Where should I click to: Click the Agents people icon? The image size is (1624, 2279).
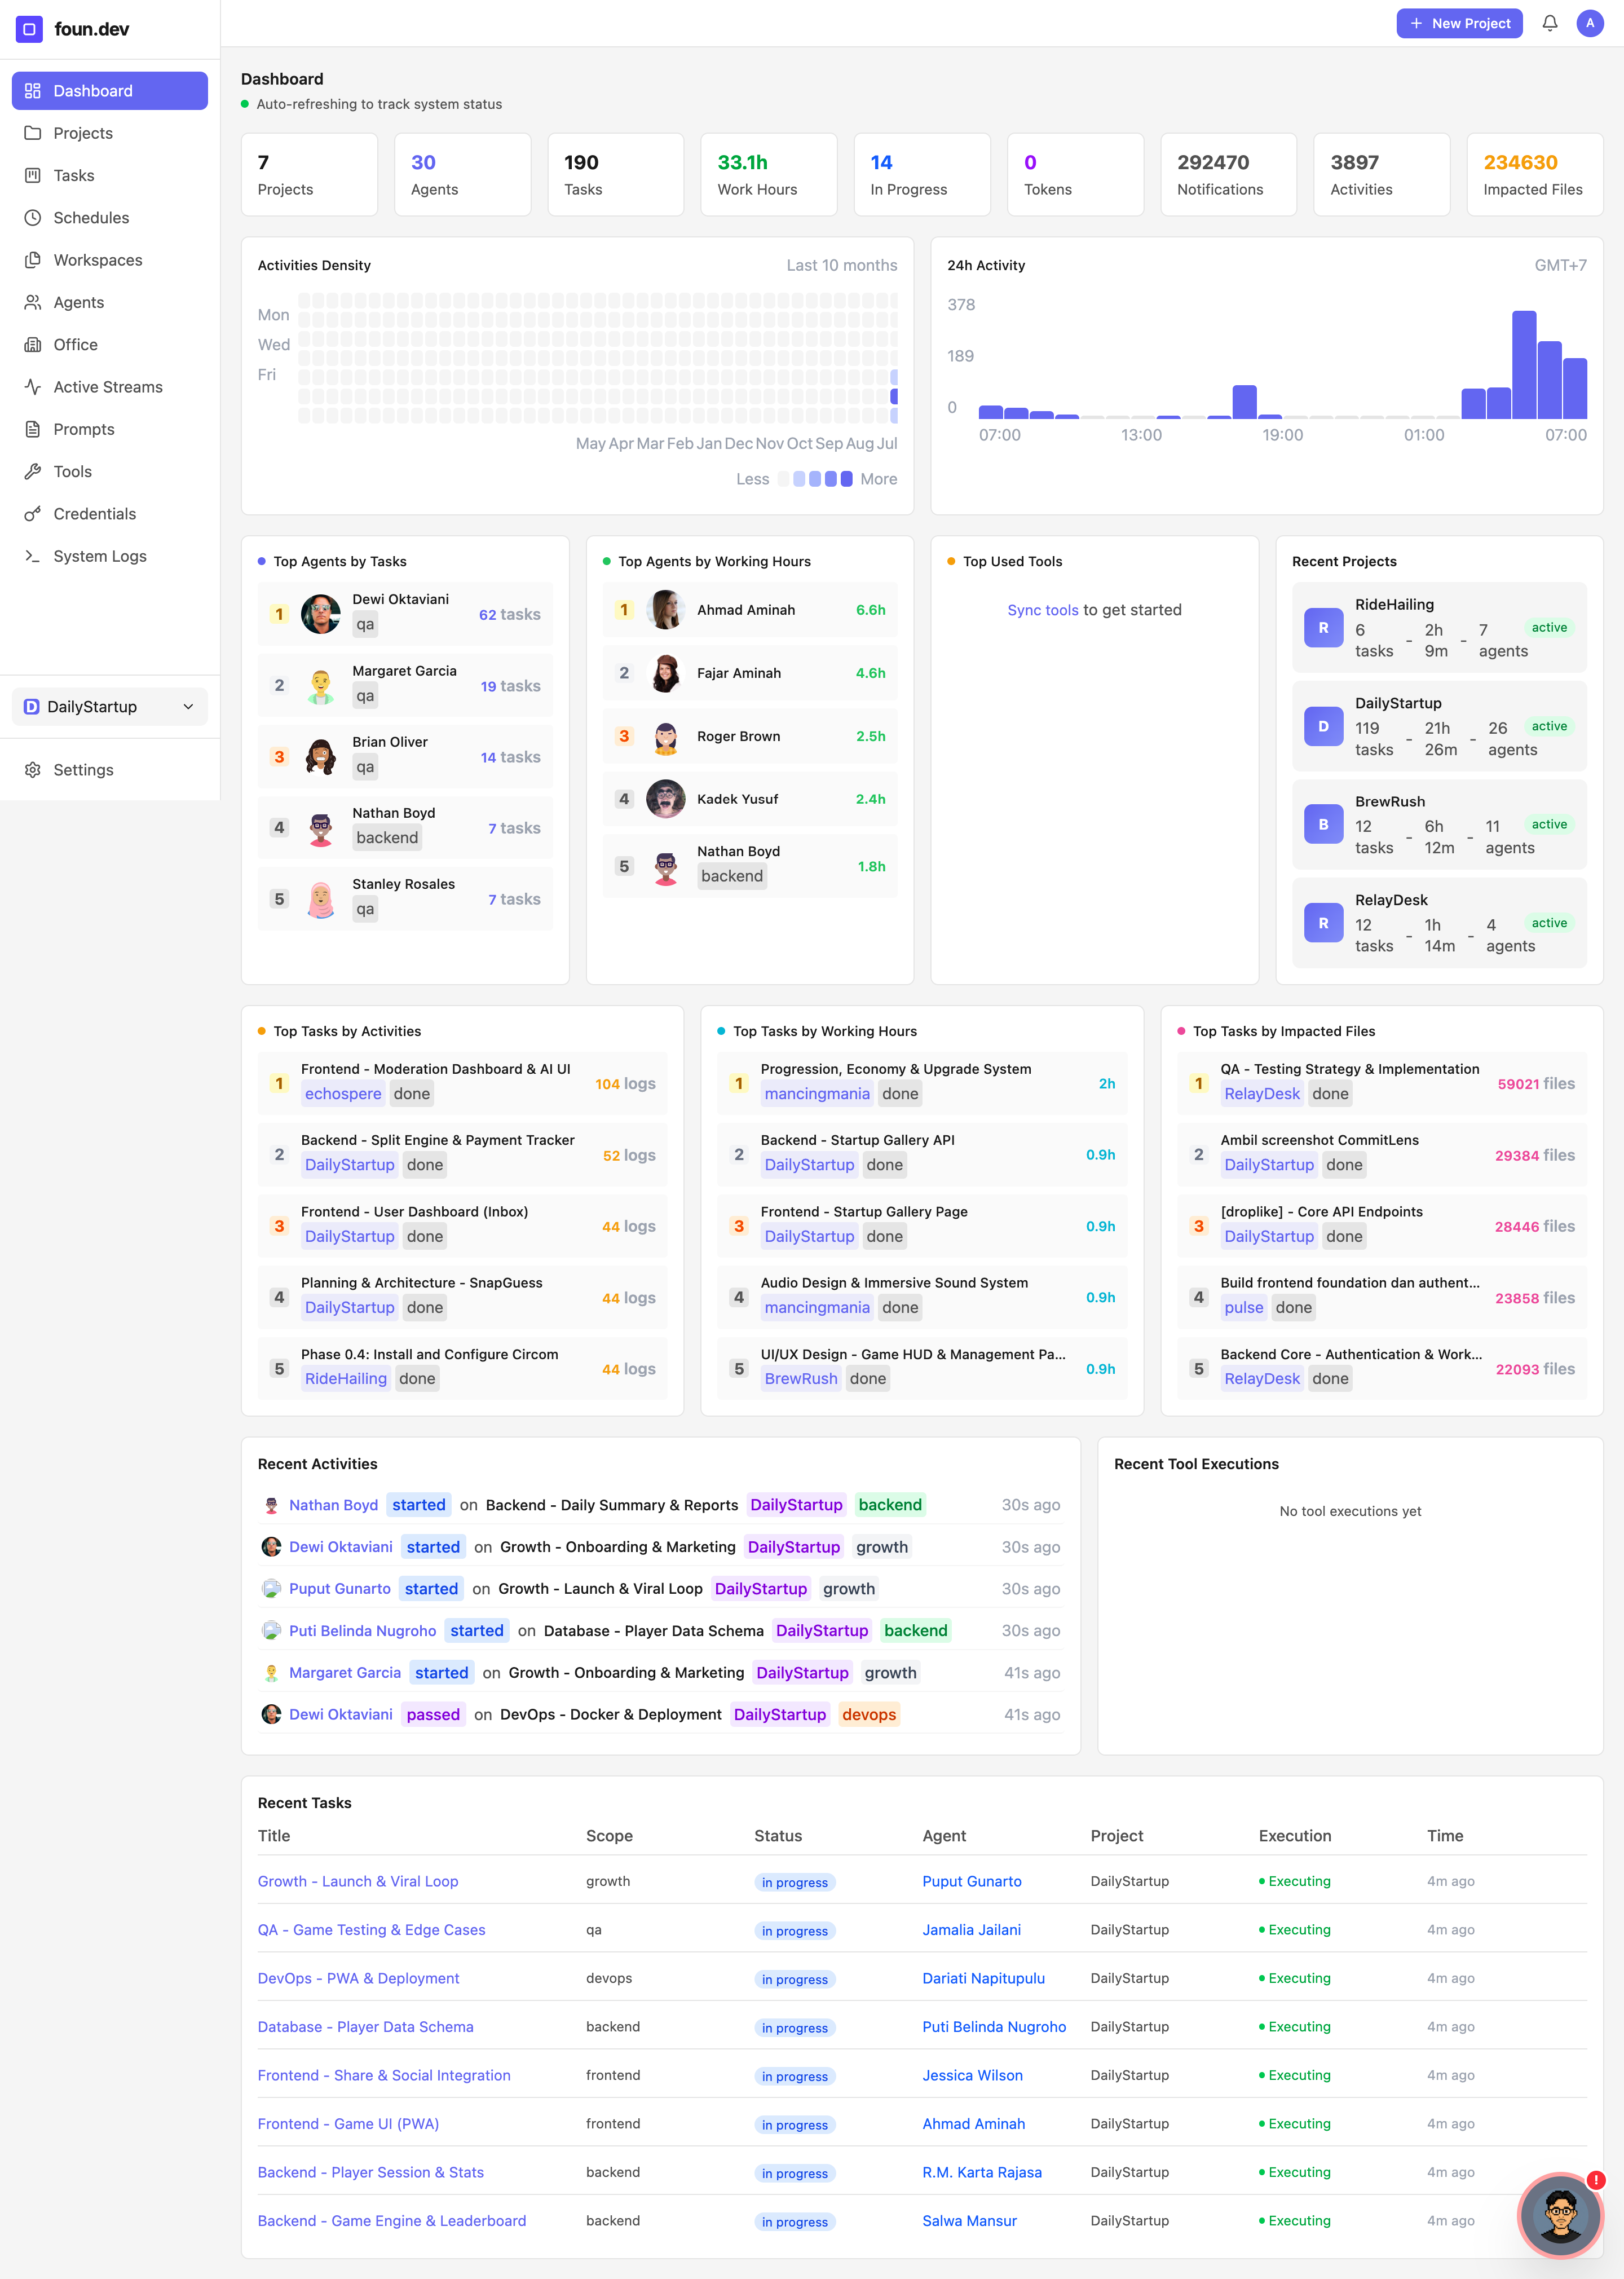pos(33,302)
